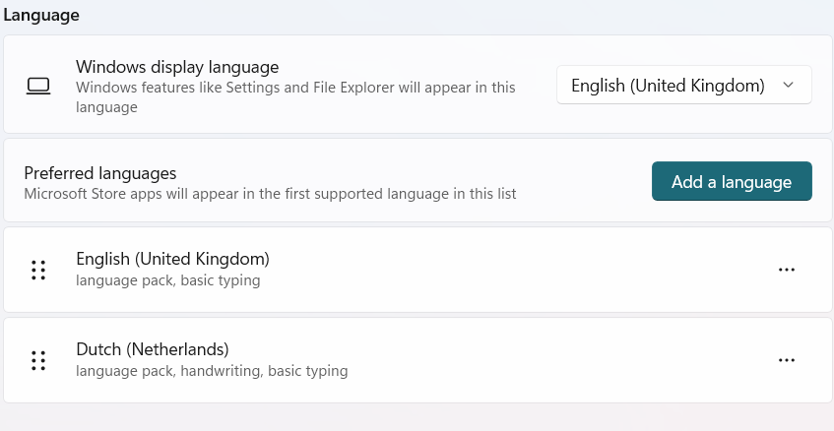The width and height of the screenshot is (834, 431).
Task: Click the word 'handwriting' in the Dutch features
Action: click(x=222, y=370)
